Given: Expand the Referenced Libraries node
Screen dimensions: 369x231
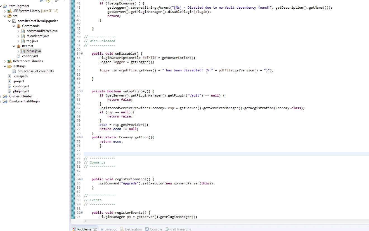Looking at the screenshot, I should pyautogui.click(x=5, y=61).
